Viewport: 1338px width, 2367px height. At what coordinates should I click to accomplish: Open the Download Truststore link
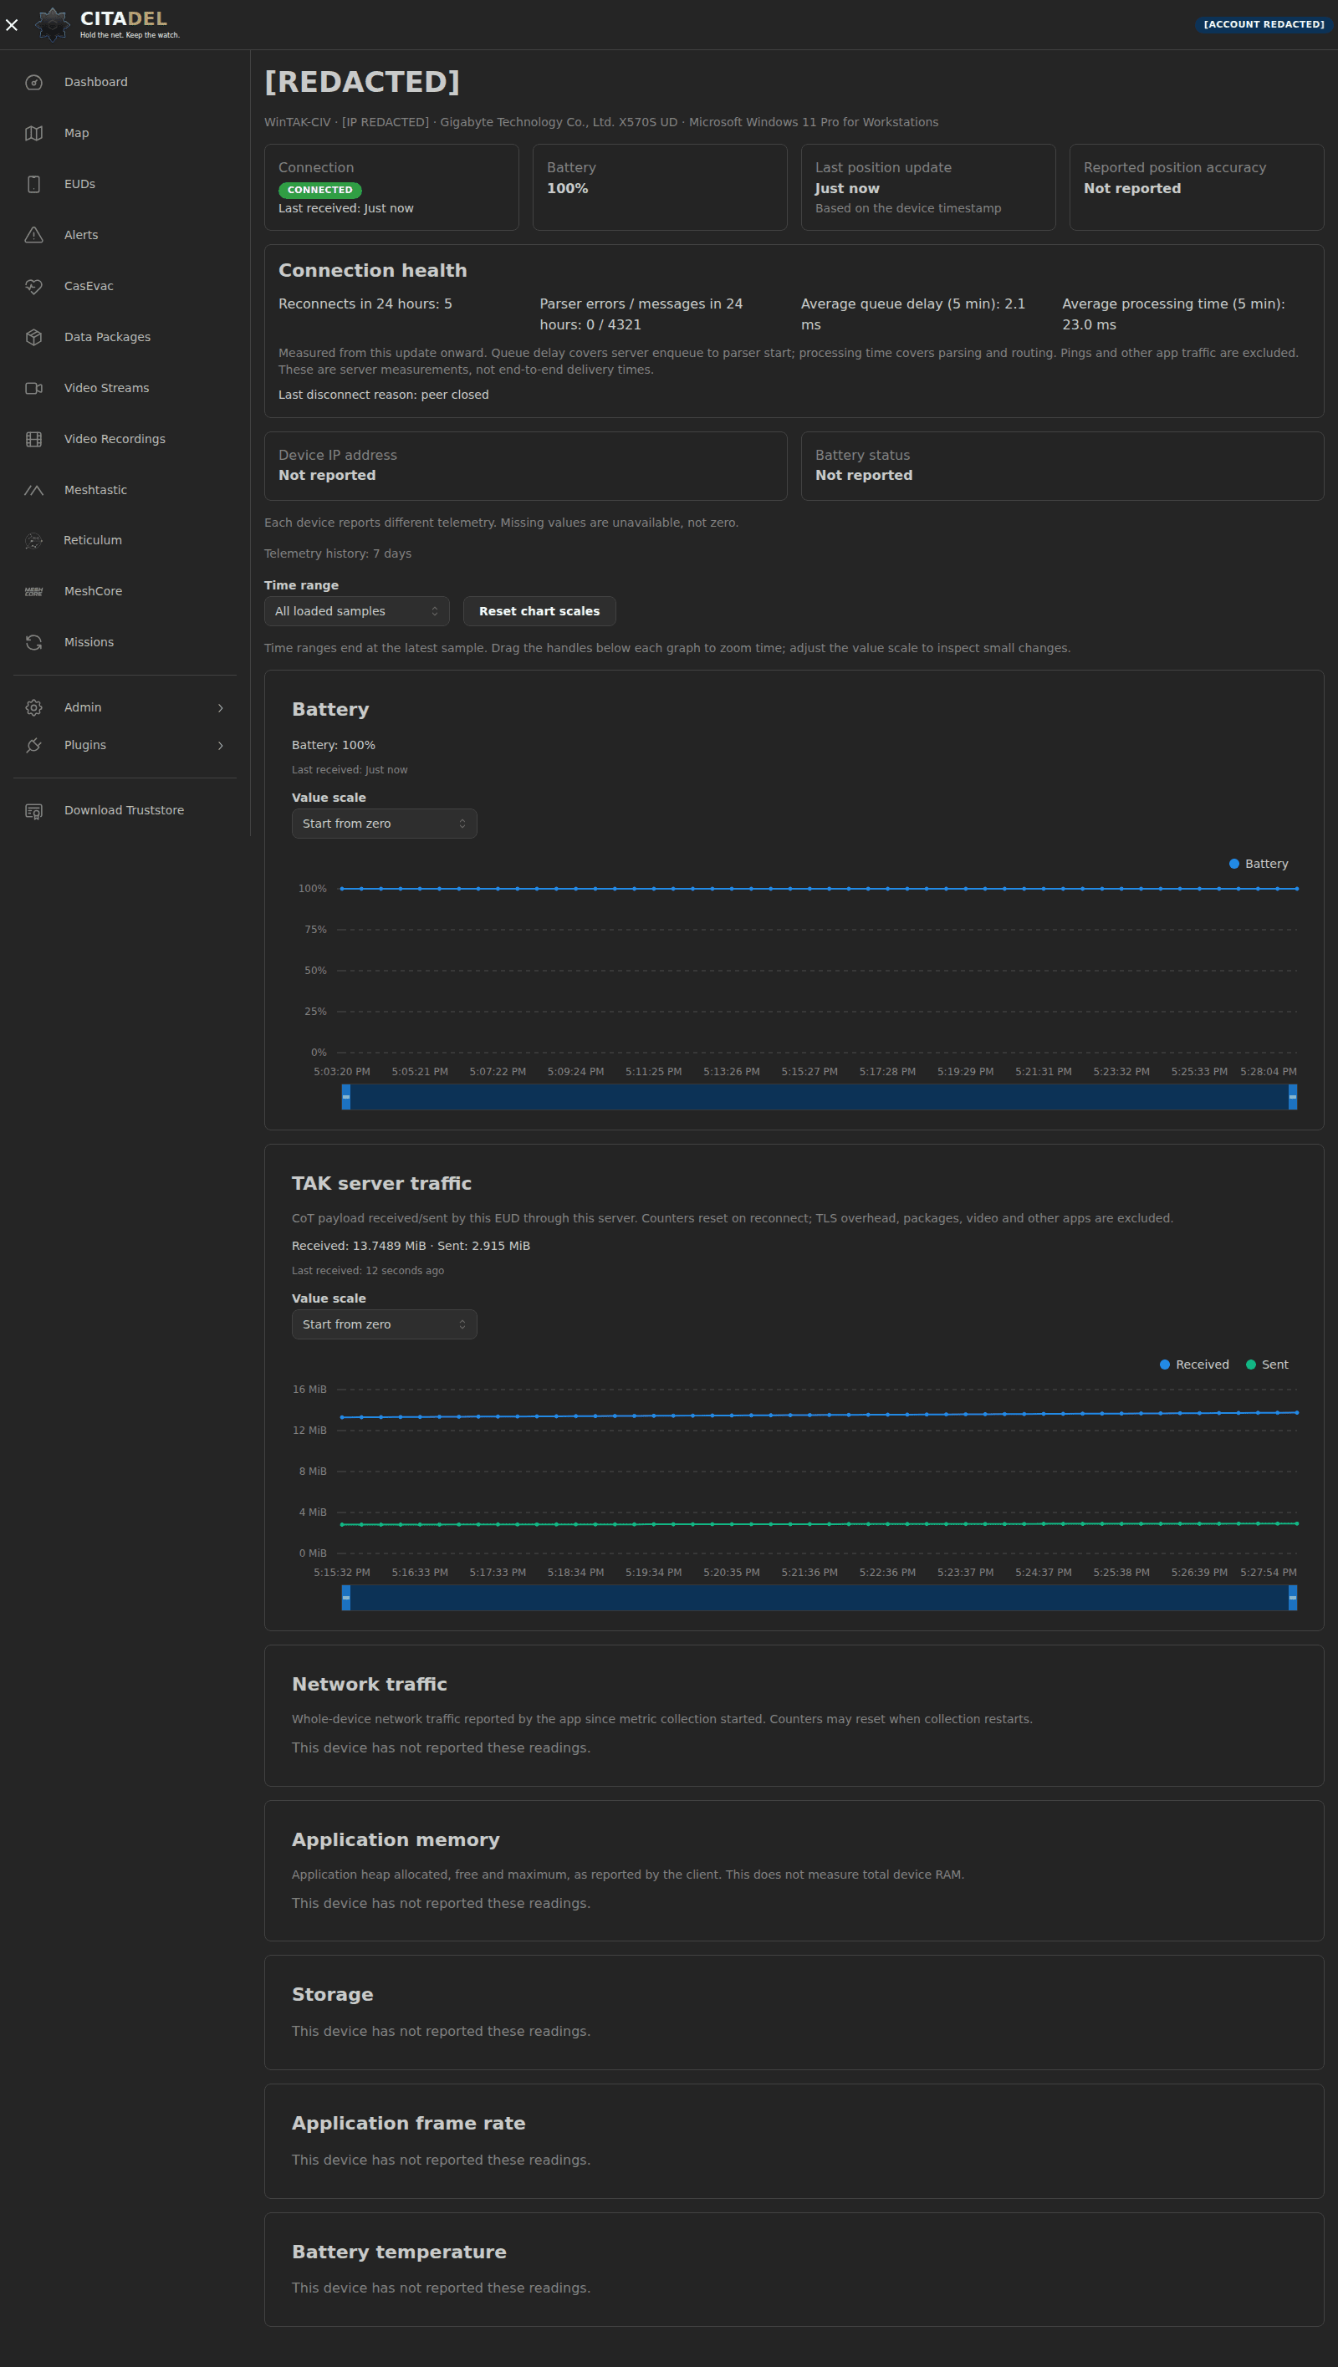pyautogui.click(x=125, y=810)
